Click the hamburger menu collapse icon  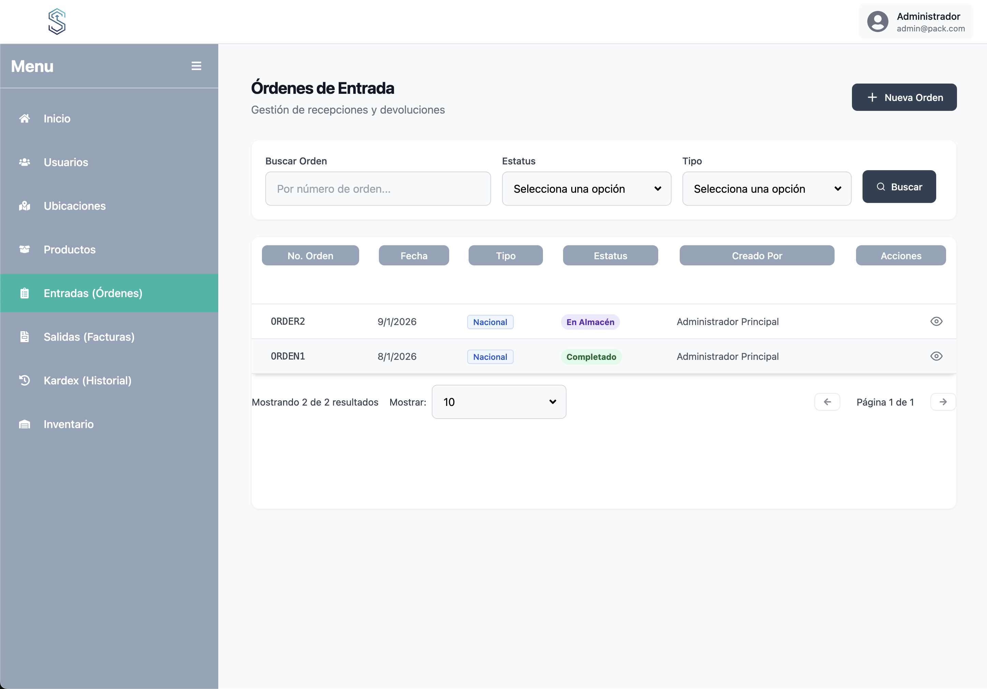click(x=196, y=66)
